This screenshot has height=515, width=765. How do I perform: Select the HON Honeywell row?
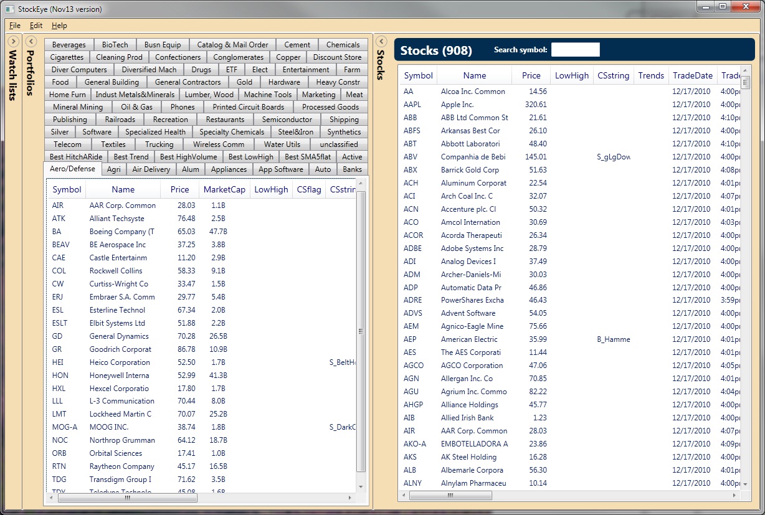(x=202, y=376)
